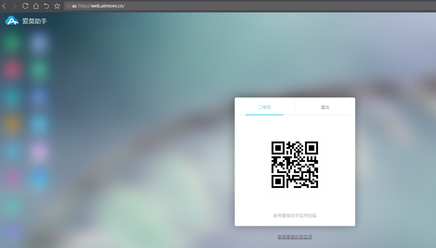436x248 pixels.
Task: Select the 二维码 tab
Action: click(264, 107)
